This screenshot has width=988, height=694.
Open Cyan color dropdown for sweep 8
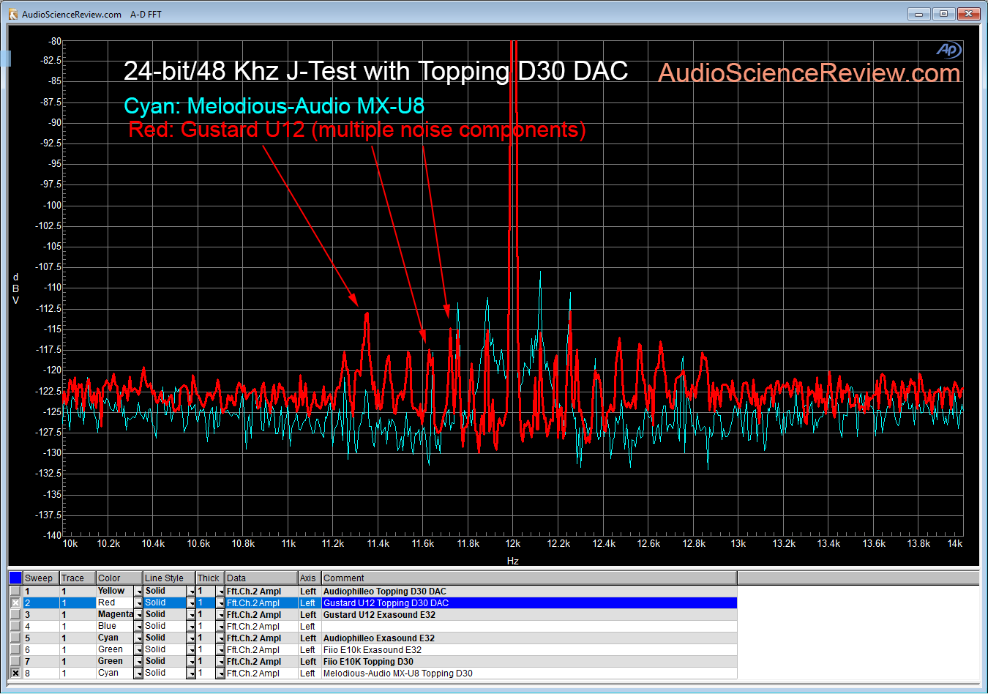[138, 674]
